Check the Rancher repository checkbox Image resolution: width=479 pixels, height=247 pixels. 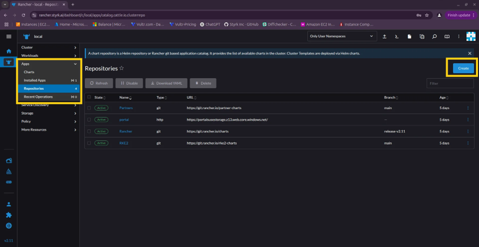(x=89, y=131)
